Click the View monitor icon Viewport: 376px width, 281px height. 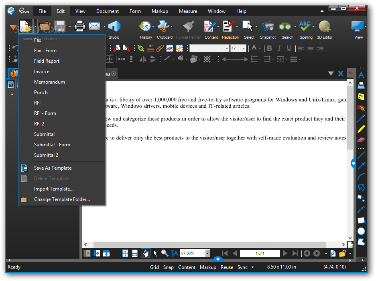click(358, 27)
